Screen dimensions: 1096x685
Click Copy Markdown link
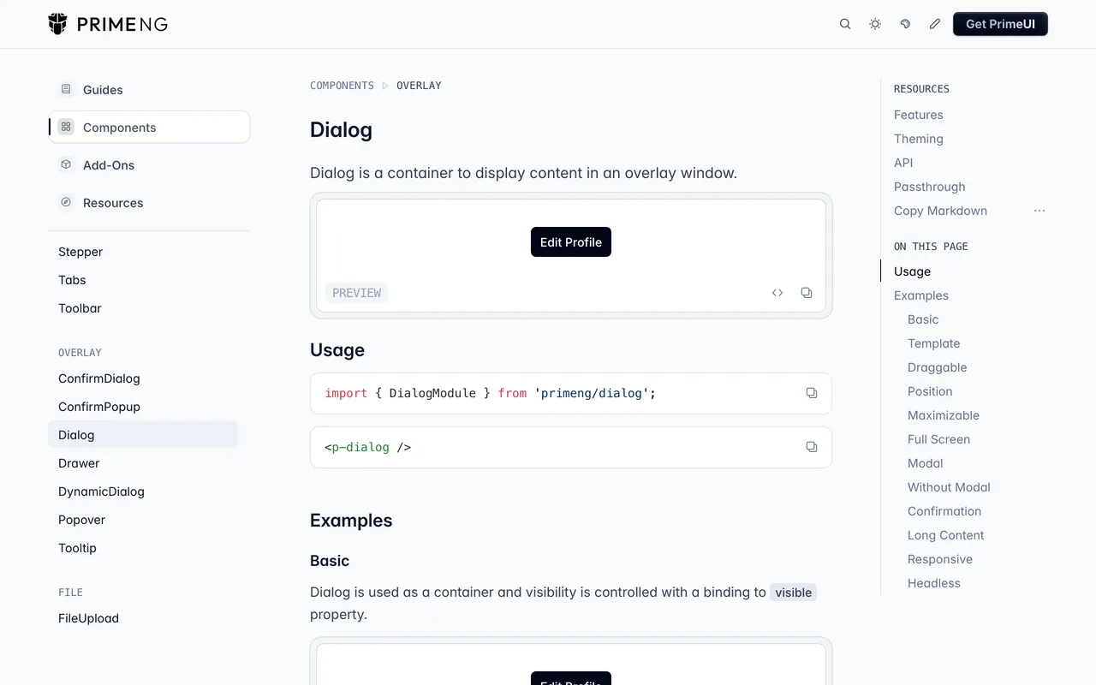[x=940, y=211]
